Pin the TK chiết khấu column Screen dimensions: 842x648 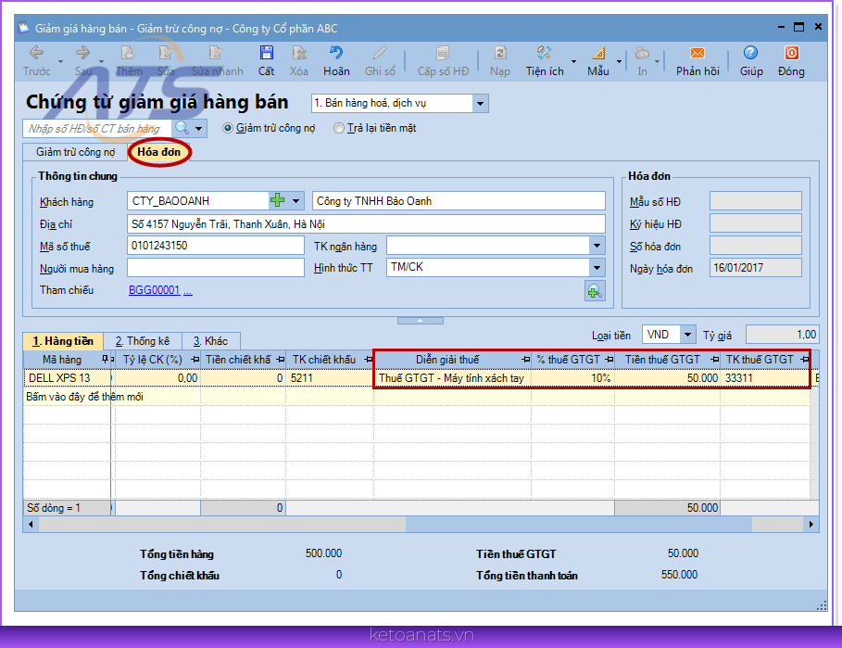369,359
